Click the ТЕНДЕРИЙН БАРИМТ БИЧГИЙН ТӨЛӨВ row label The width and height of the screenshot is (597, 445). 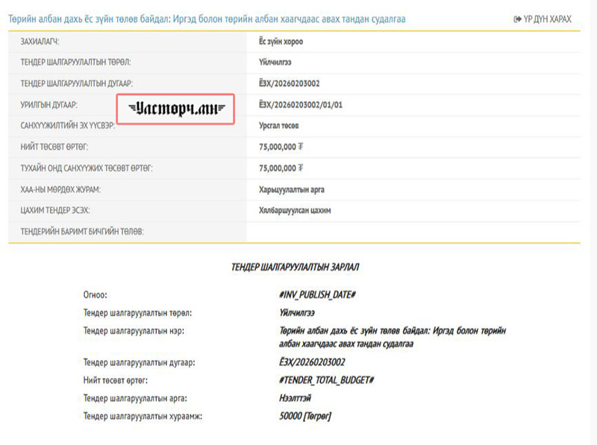[x=82, y=232]
